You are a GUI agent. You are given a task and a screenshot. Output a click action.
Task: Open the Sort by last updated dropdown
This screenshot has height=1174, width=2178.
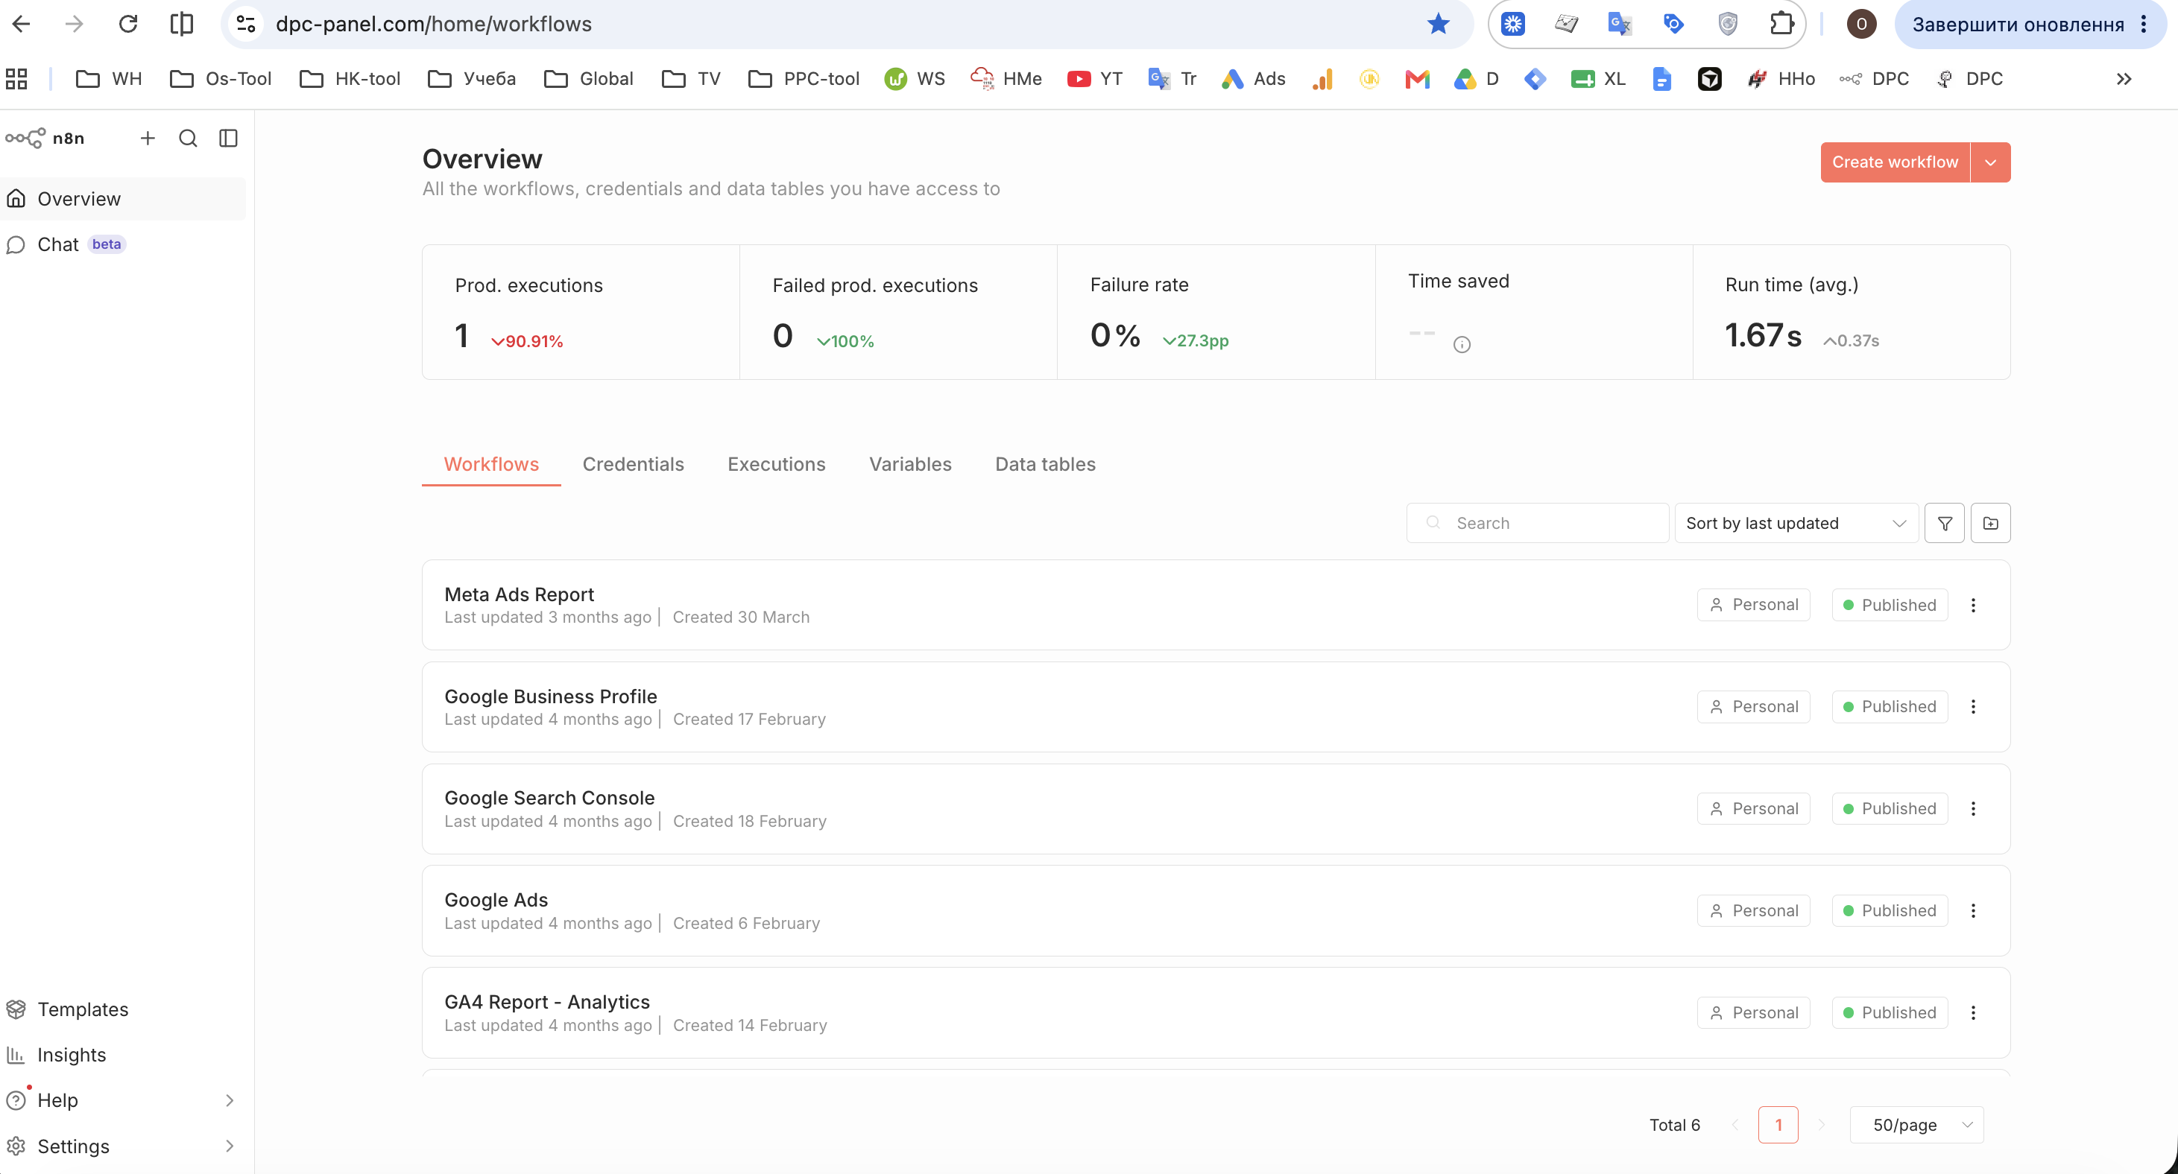[x=1796, y=523]
